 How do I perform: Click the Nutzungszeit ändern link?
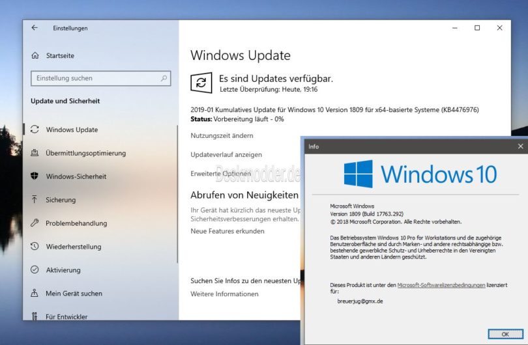tap(222, 135)
